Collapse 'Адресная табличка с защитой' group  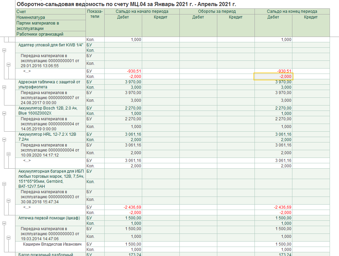tap(4, 87)
